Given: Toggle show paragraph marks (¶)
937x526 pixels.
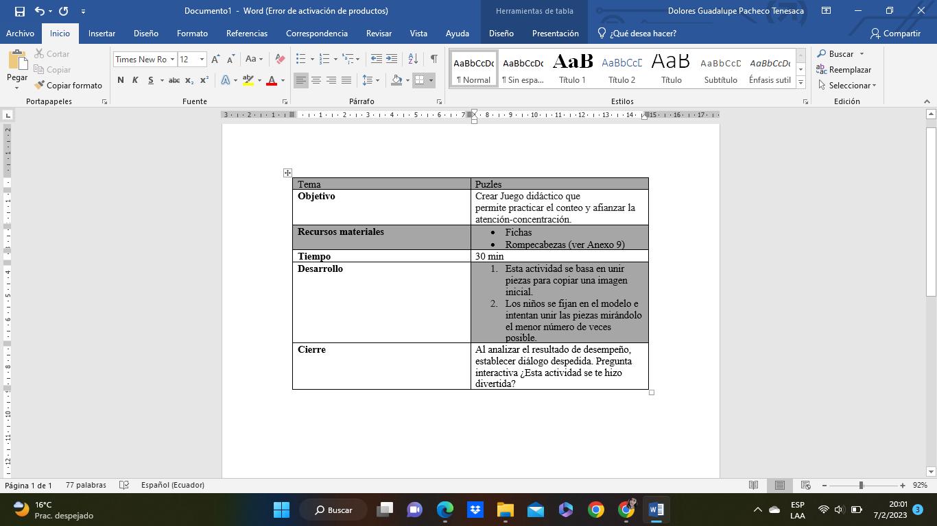Looking at the screenshot, I should [x=434, y=60].
